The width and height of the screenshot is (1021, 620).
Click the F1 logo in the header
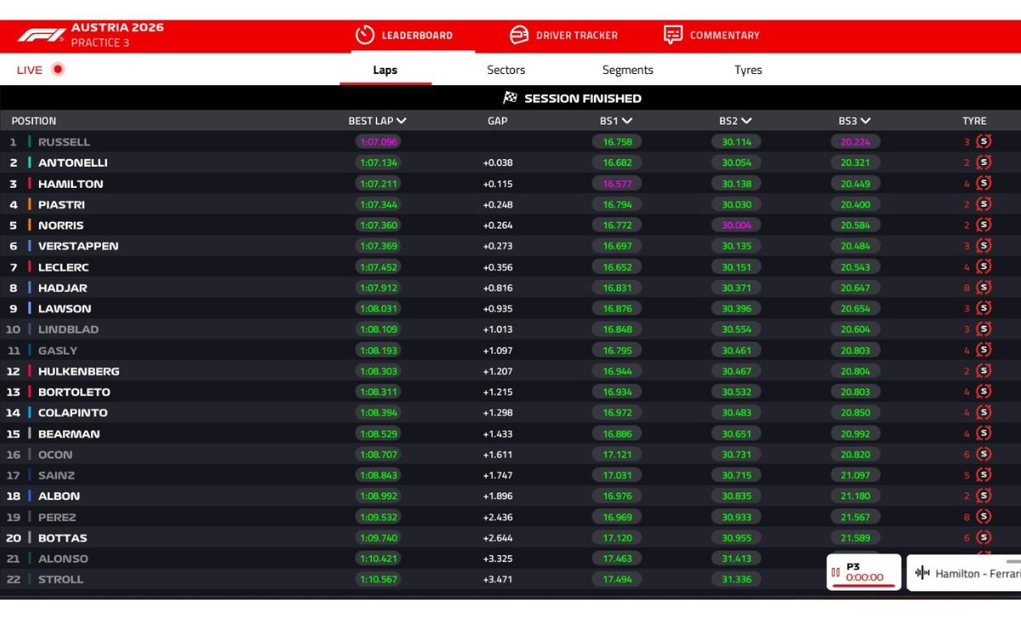pos(41,36)
